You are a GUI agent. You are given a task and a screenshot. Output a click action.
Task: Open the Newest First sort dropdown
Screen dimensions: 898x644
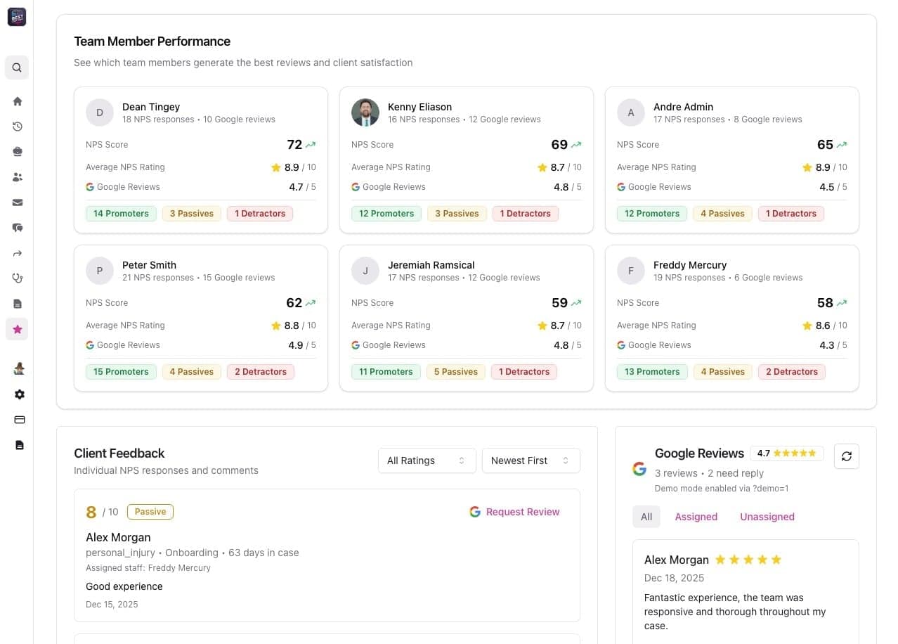(x=531, y=461)
